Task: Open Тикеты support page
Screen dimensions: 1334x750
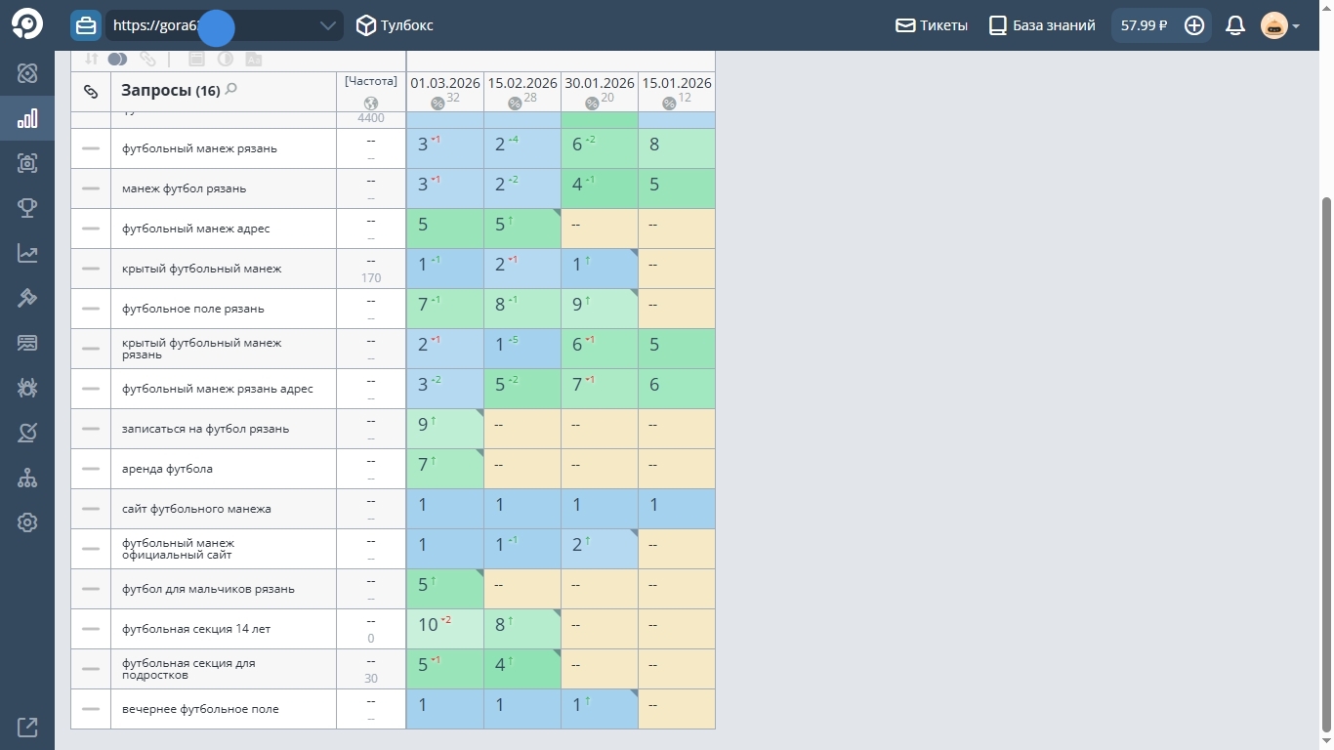Action: [x=932, y=25]
